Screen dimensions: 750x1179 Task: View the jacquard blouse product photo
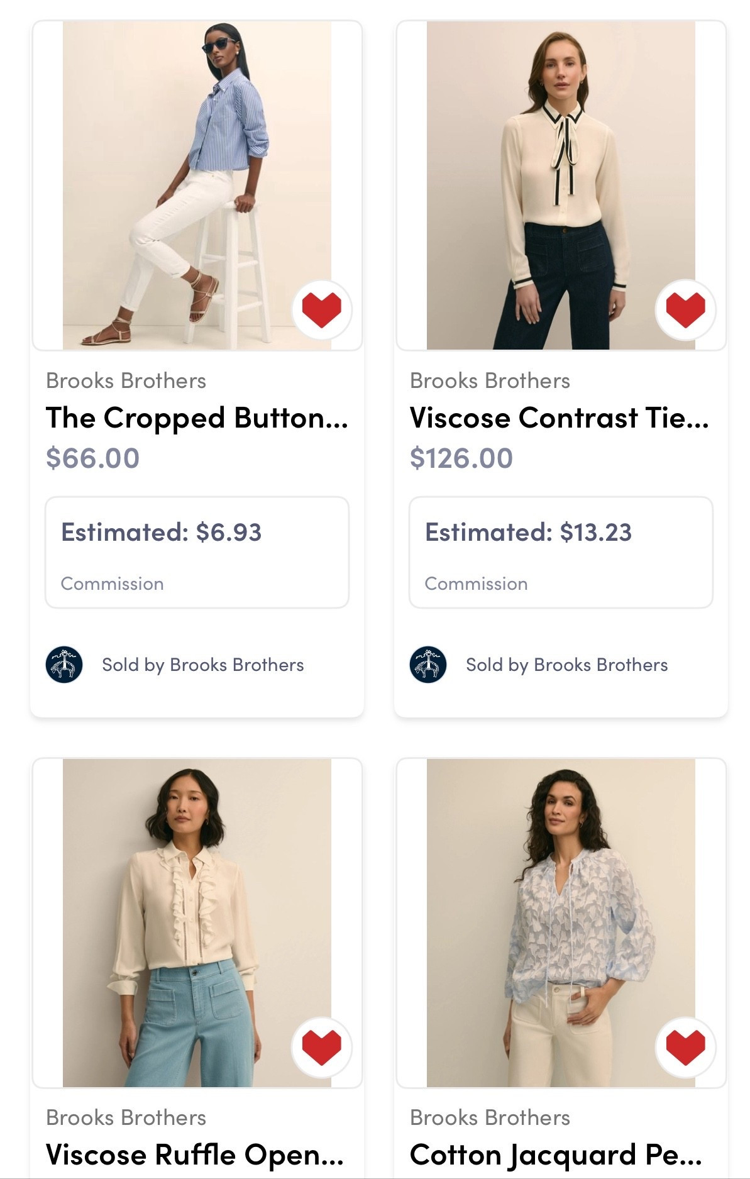tap(561, 922)
